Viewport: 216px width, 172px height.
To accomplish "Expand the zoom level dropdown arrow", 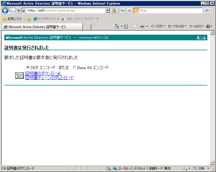I will pyautogui.click(x=208, y=169).
